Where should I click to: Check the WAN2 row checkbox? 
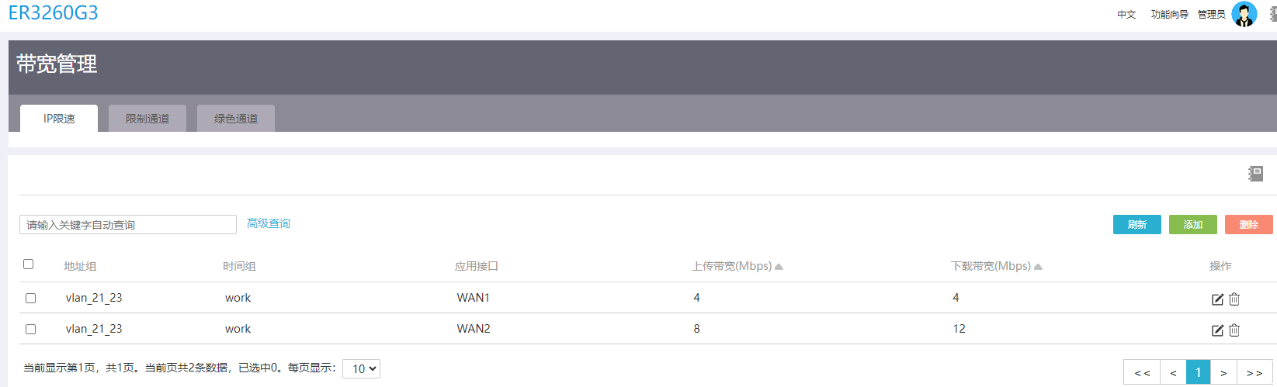[31, 329]
